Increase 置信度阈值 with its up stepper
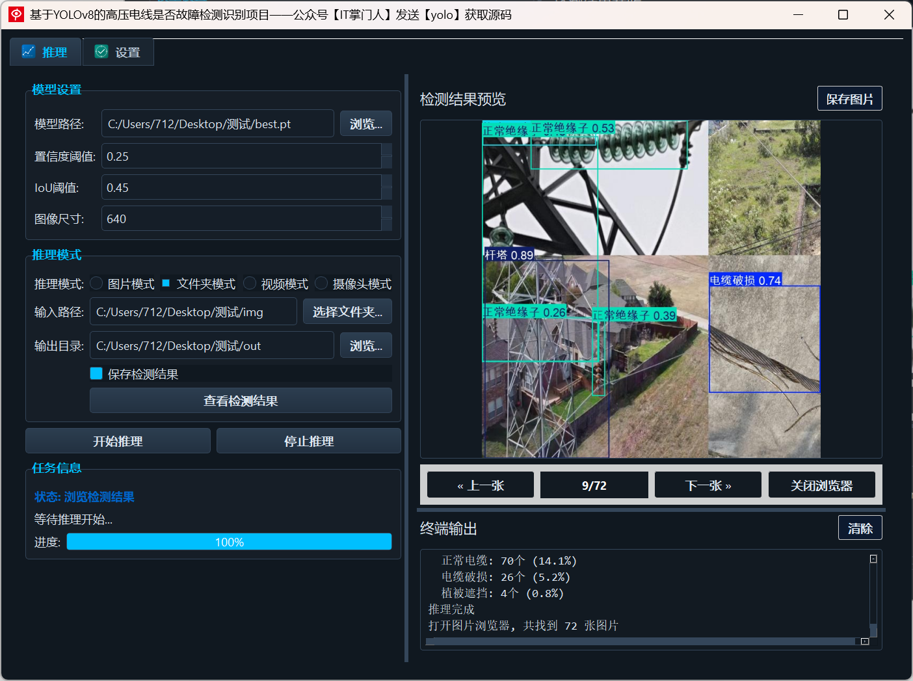 pos(388,150)
